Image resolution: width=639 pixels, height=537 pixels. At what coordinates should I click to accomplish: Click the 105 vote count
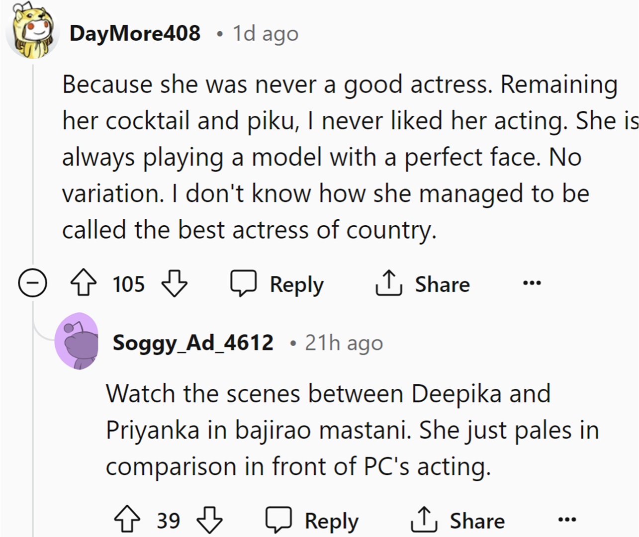[128, 284]
